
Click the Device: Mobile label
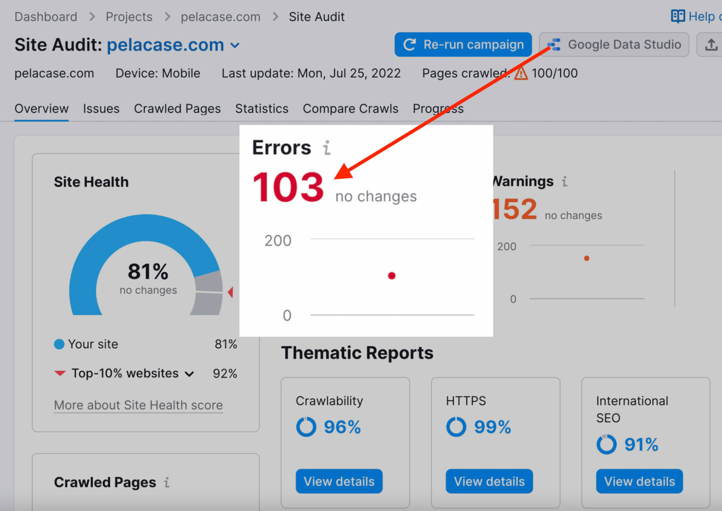coord(158,73)
